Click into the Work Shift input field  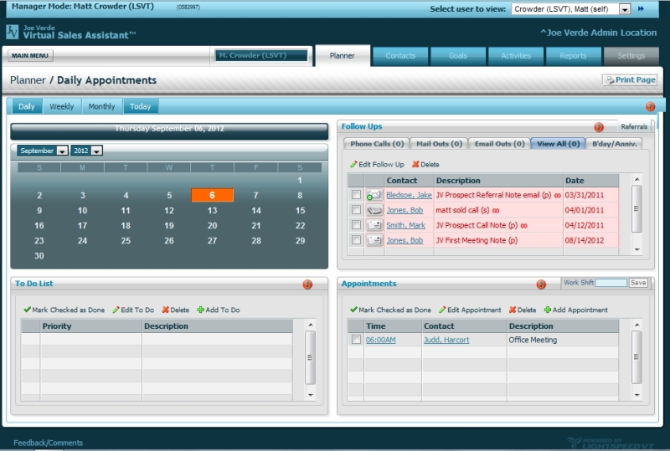611,283
